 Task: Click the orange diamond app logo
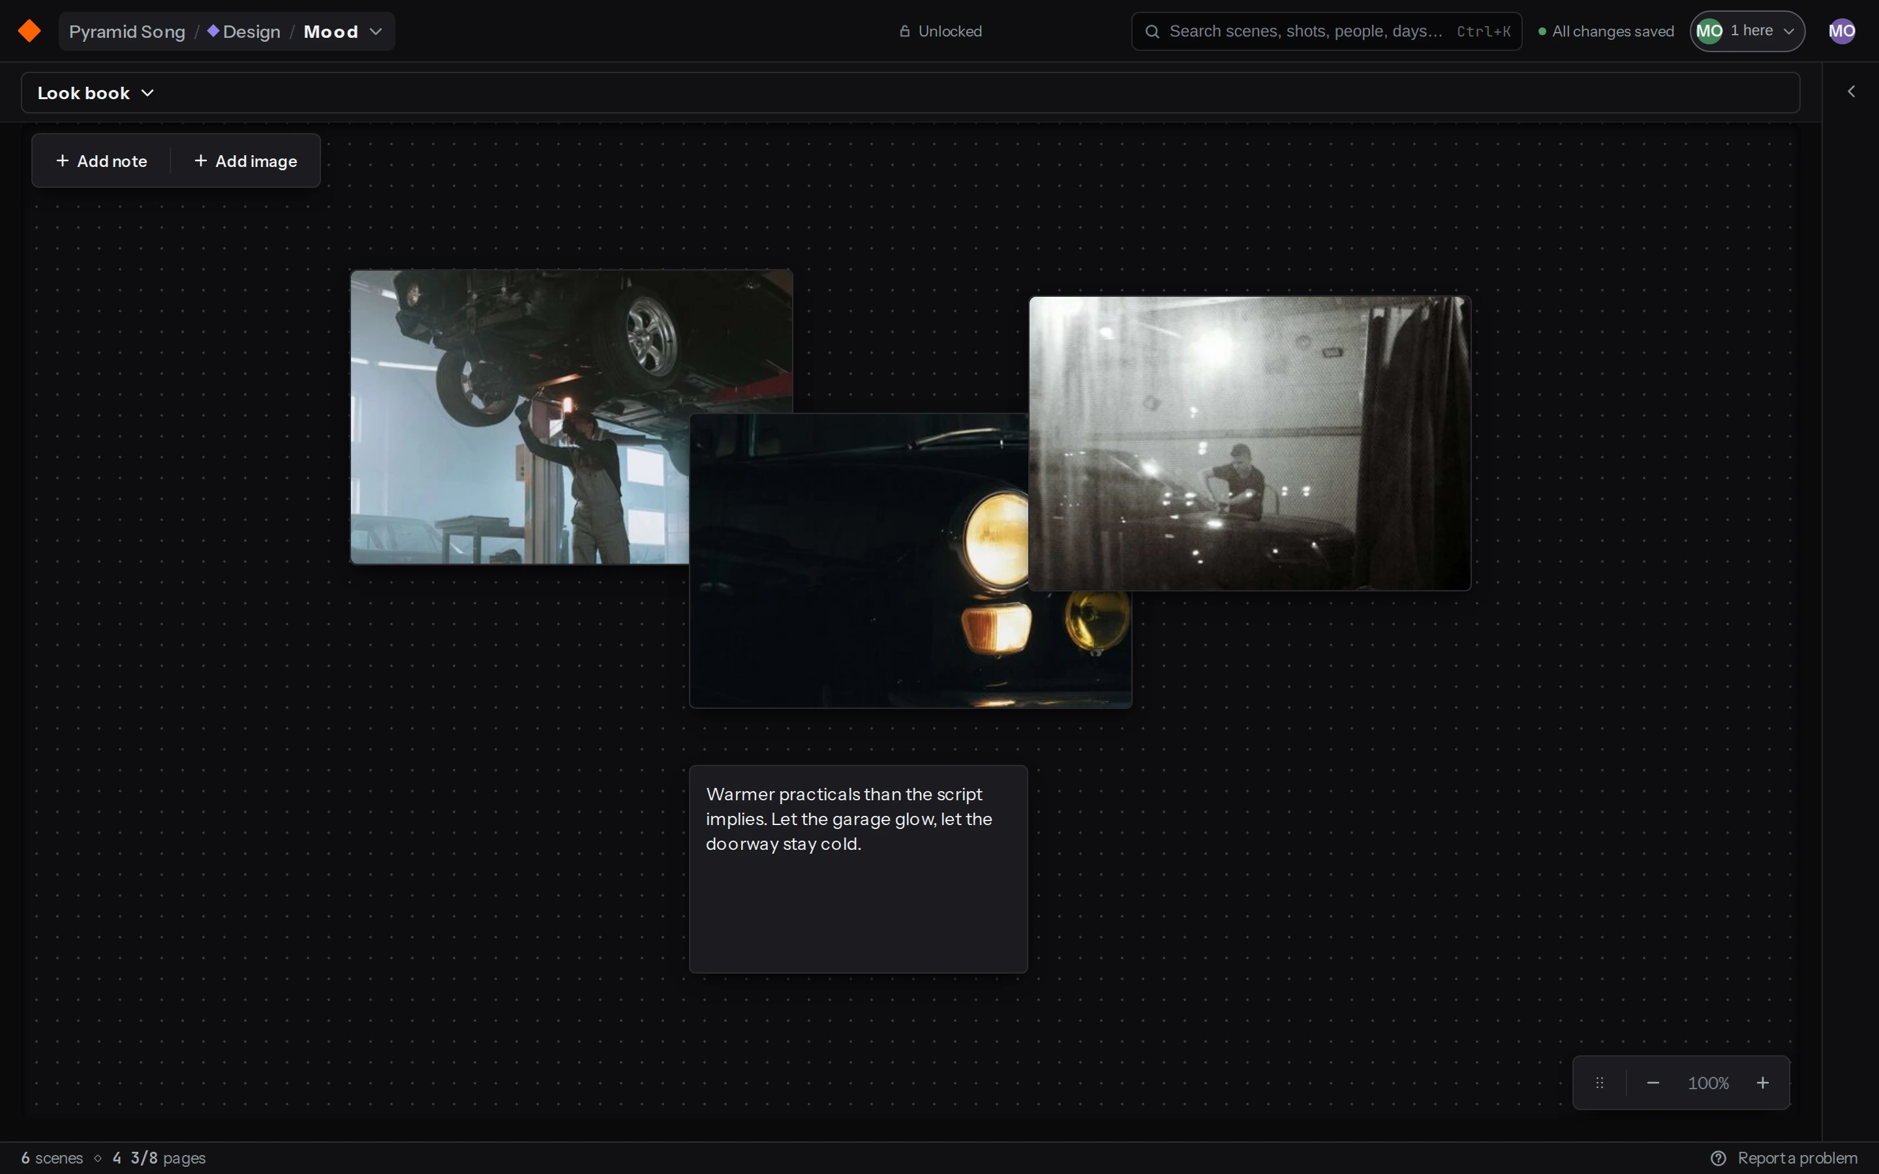pyautogui.click(x=29, y=31)
